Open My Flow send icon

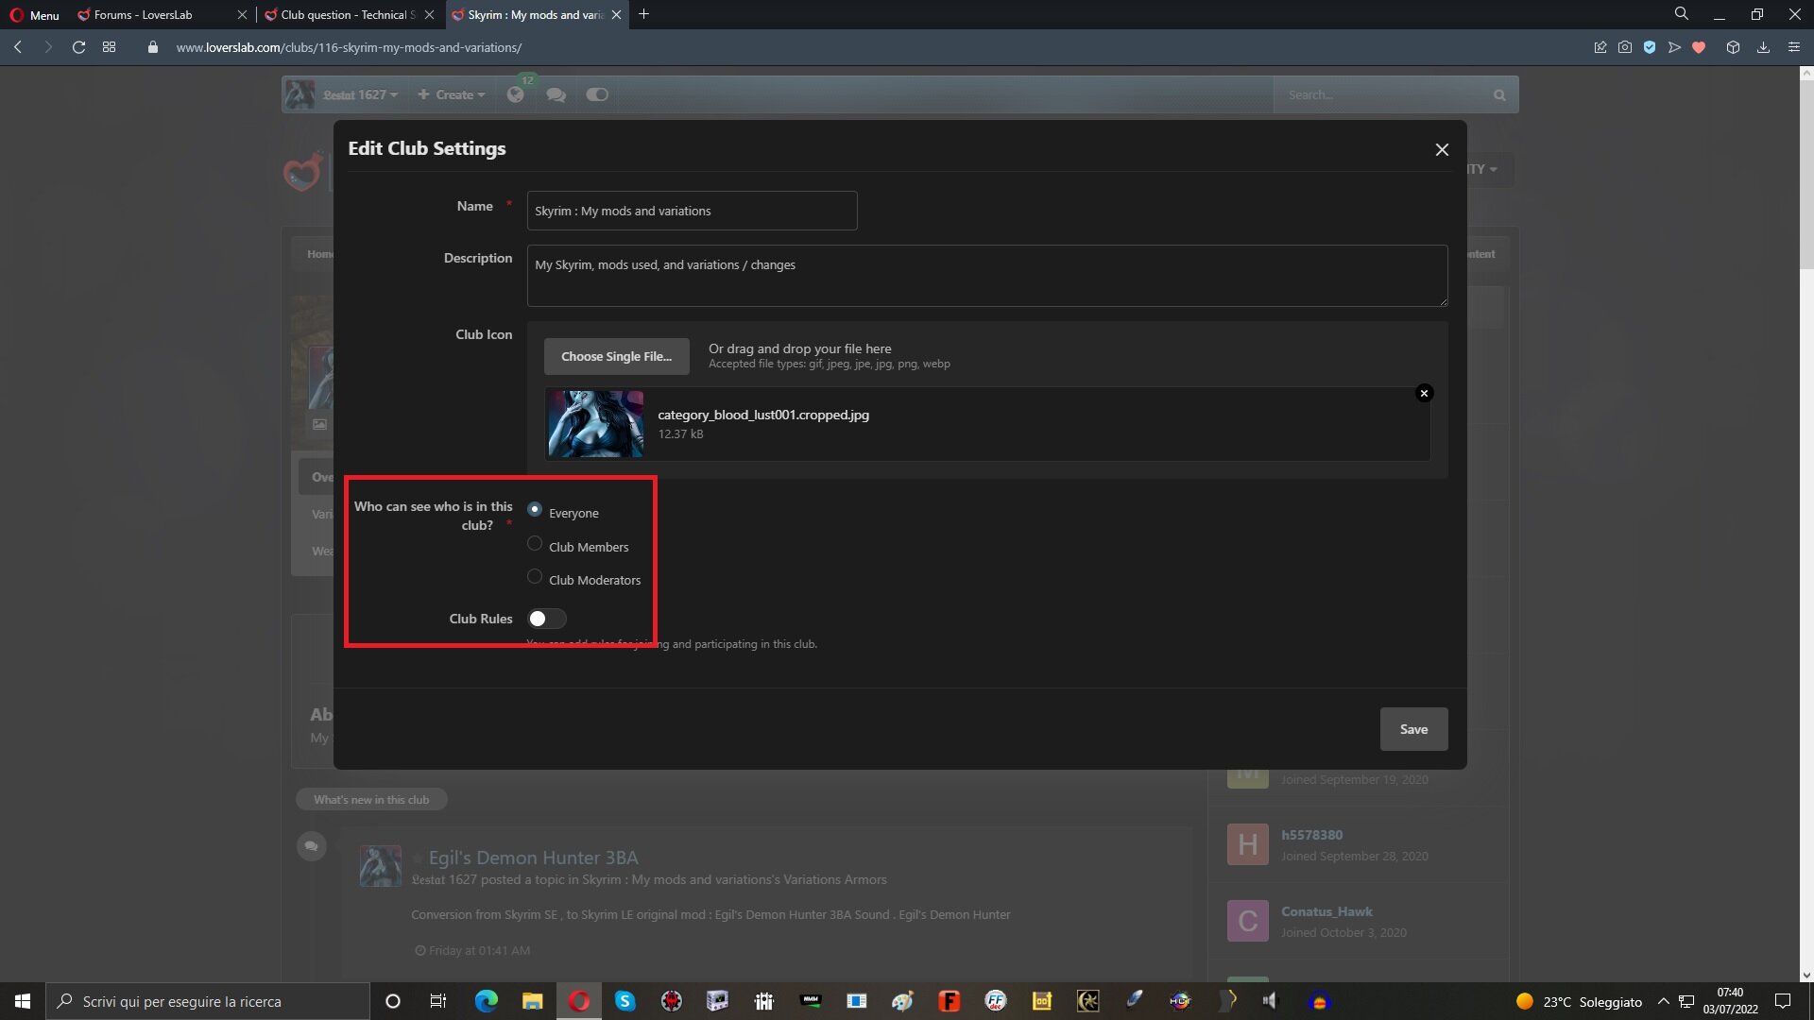[1674, 47]
